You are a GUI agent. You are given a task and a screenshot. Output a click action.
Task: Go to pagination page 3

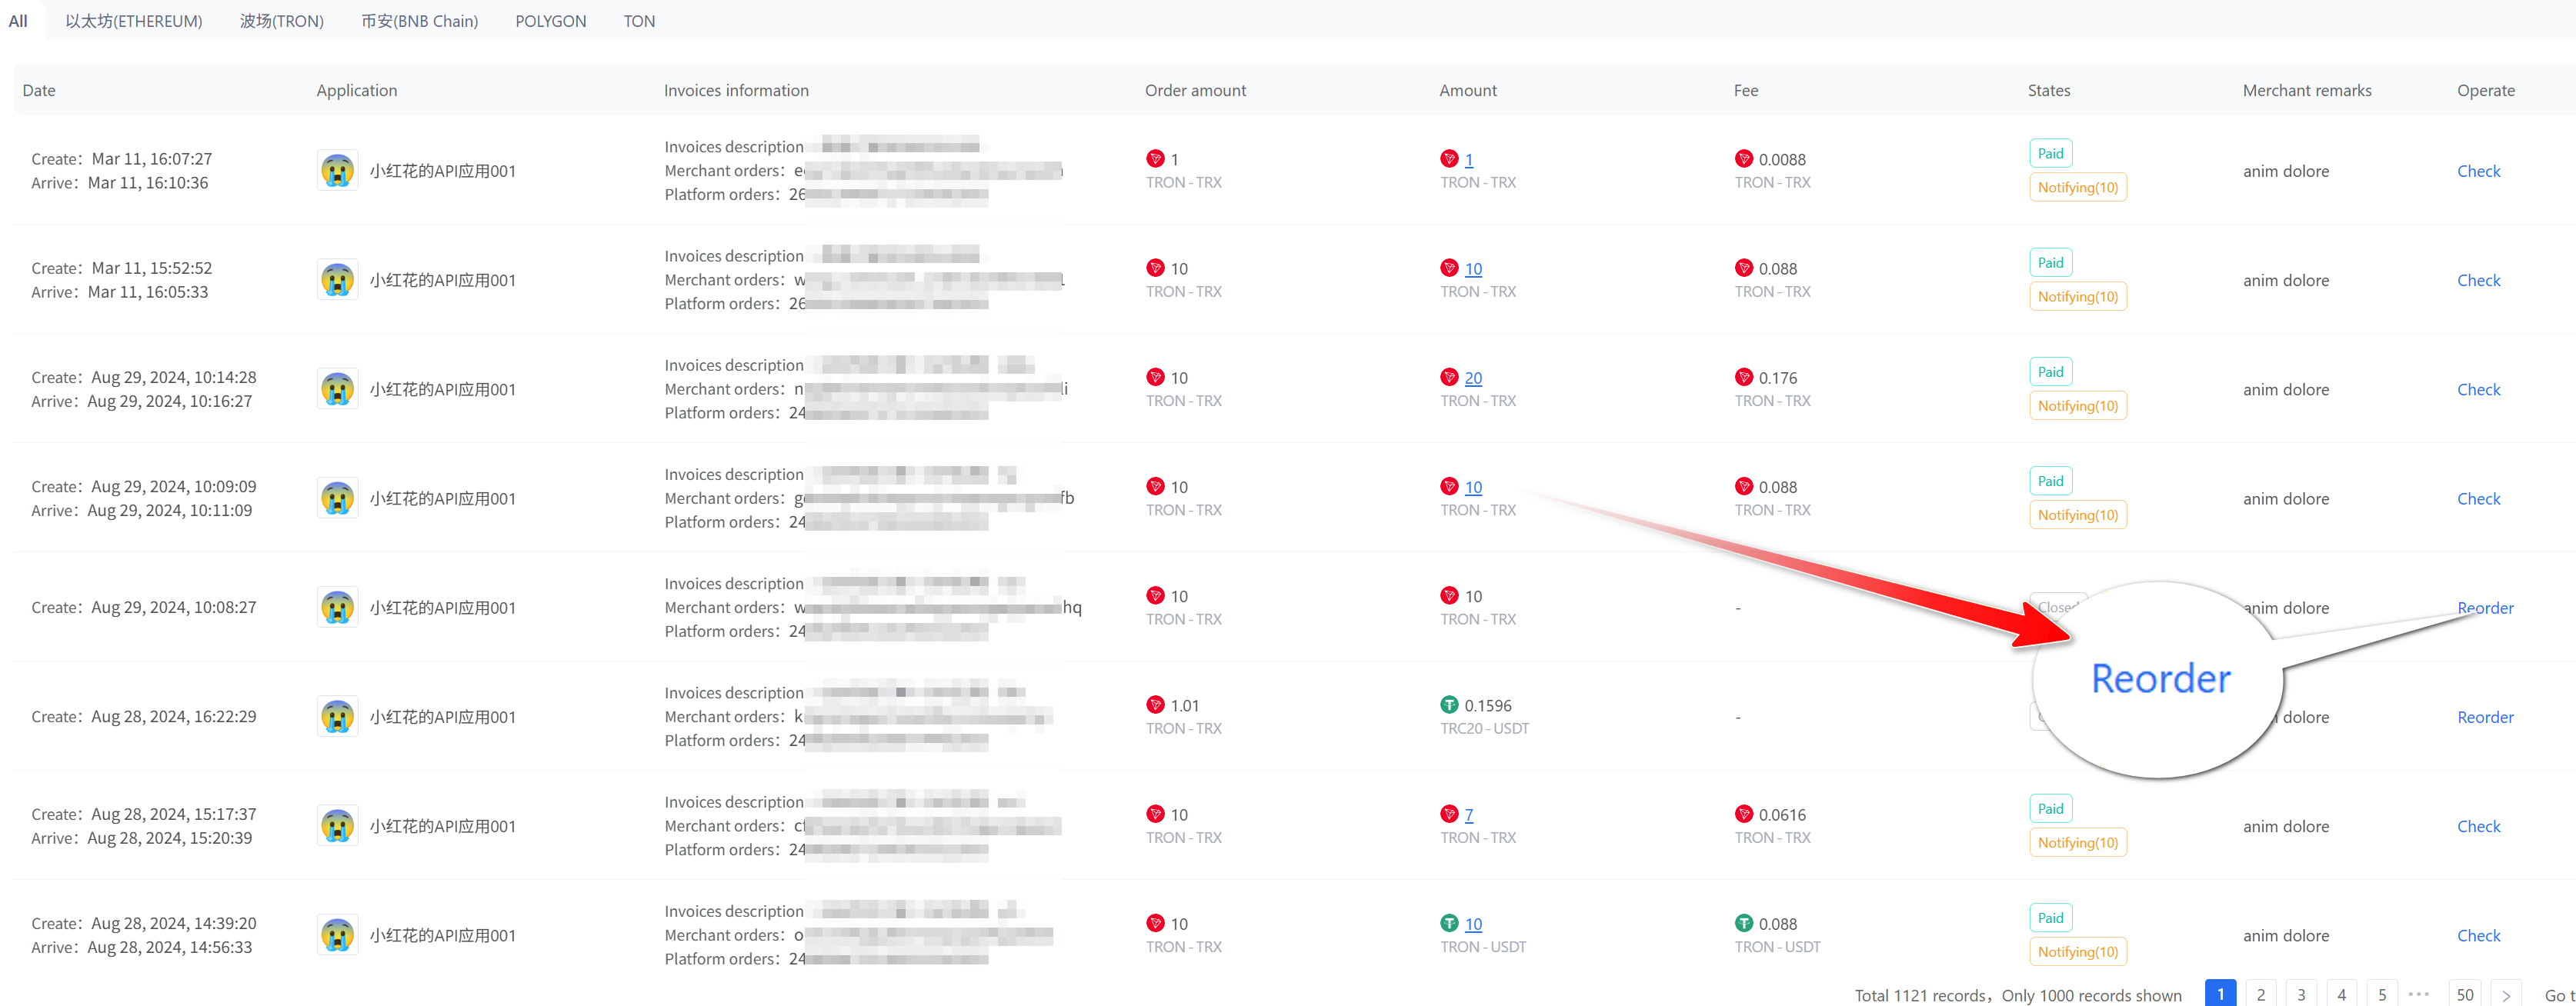[x=2301, y=994]
